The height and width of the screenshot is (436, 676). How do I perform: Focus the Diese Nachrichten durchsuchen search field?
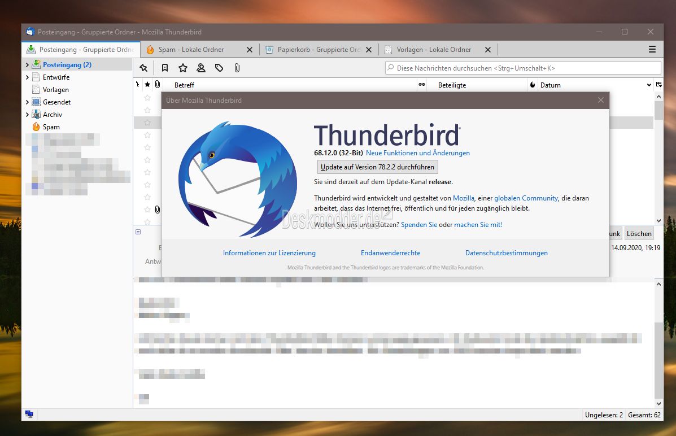tap(523, 68)
